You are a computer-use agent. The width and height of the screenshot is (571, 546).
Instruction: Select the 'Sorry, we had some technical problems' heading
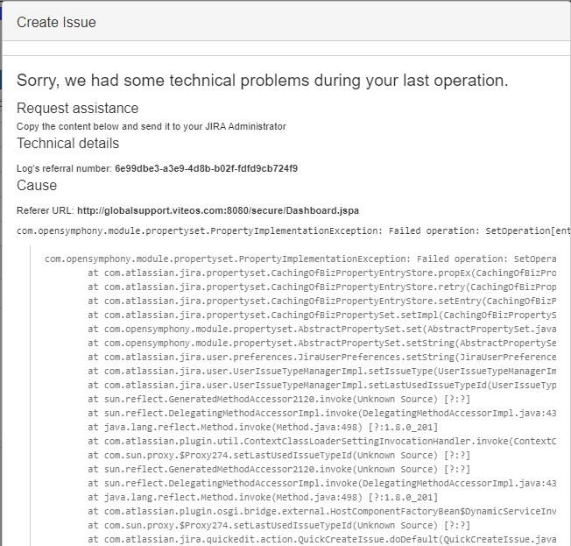pyautogui.click(x=262, y=81)
